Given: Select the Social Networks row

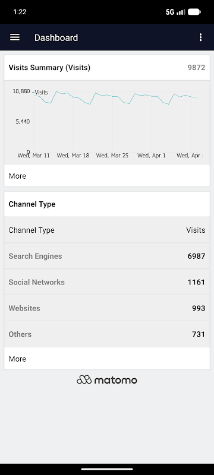Looking at the screenshot, I should click(107, 282).
